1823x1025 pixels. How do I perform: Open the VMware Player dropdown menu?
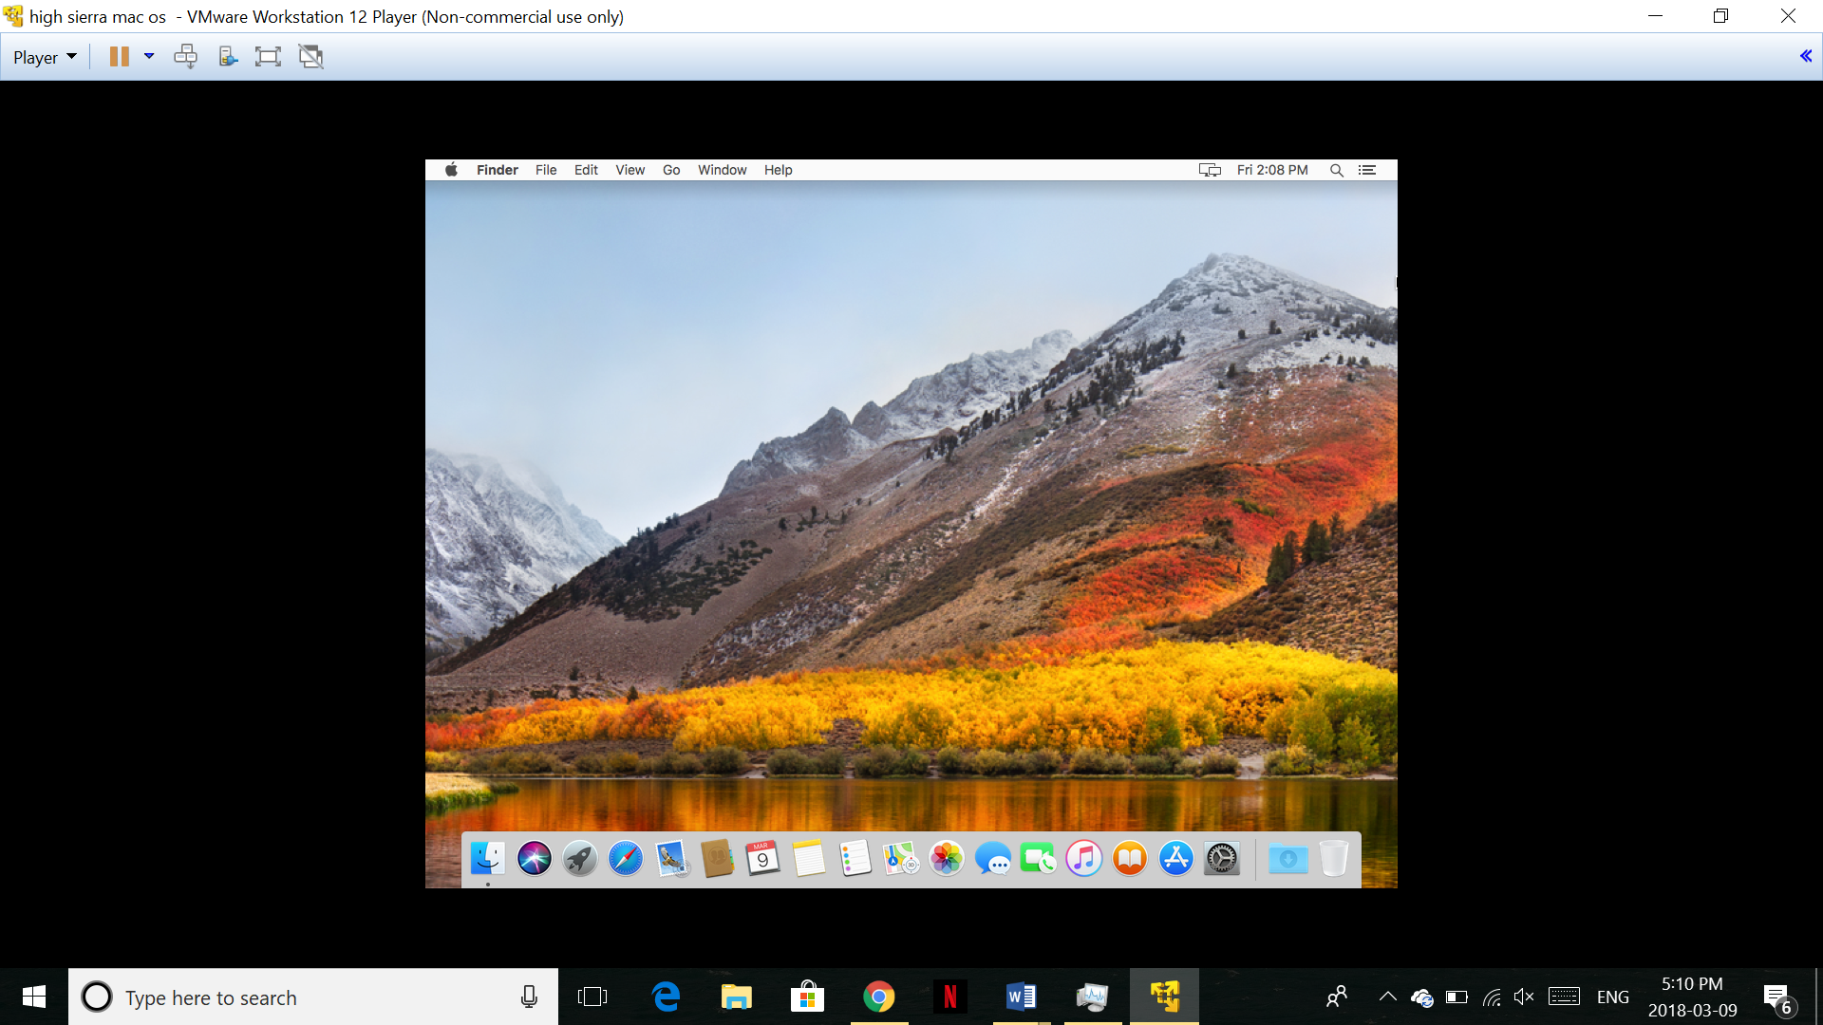coord(45,57)
